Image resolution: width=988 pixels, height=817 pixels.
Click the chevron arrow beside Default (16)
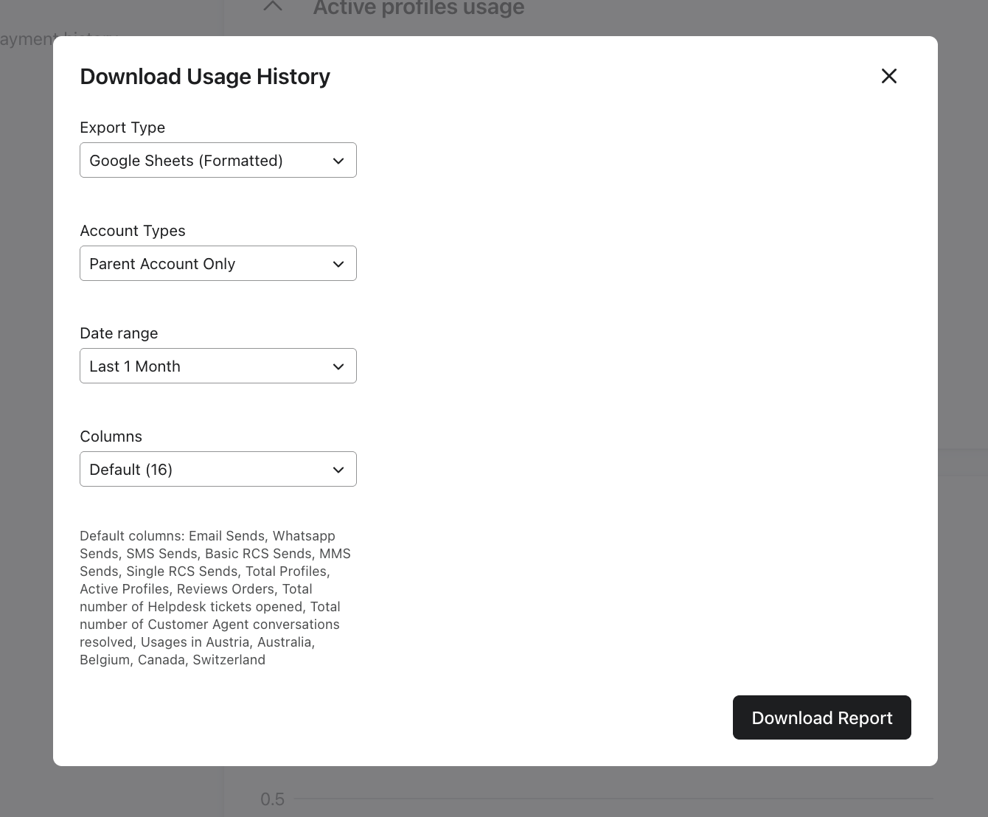click(338, 470)
